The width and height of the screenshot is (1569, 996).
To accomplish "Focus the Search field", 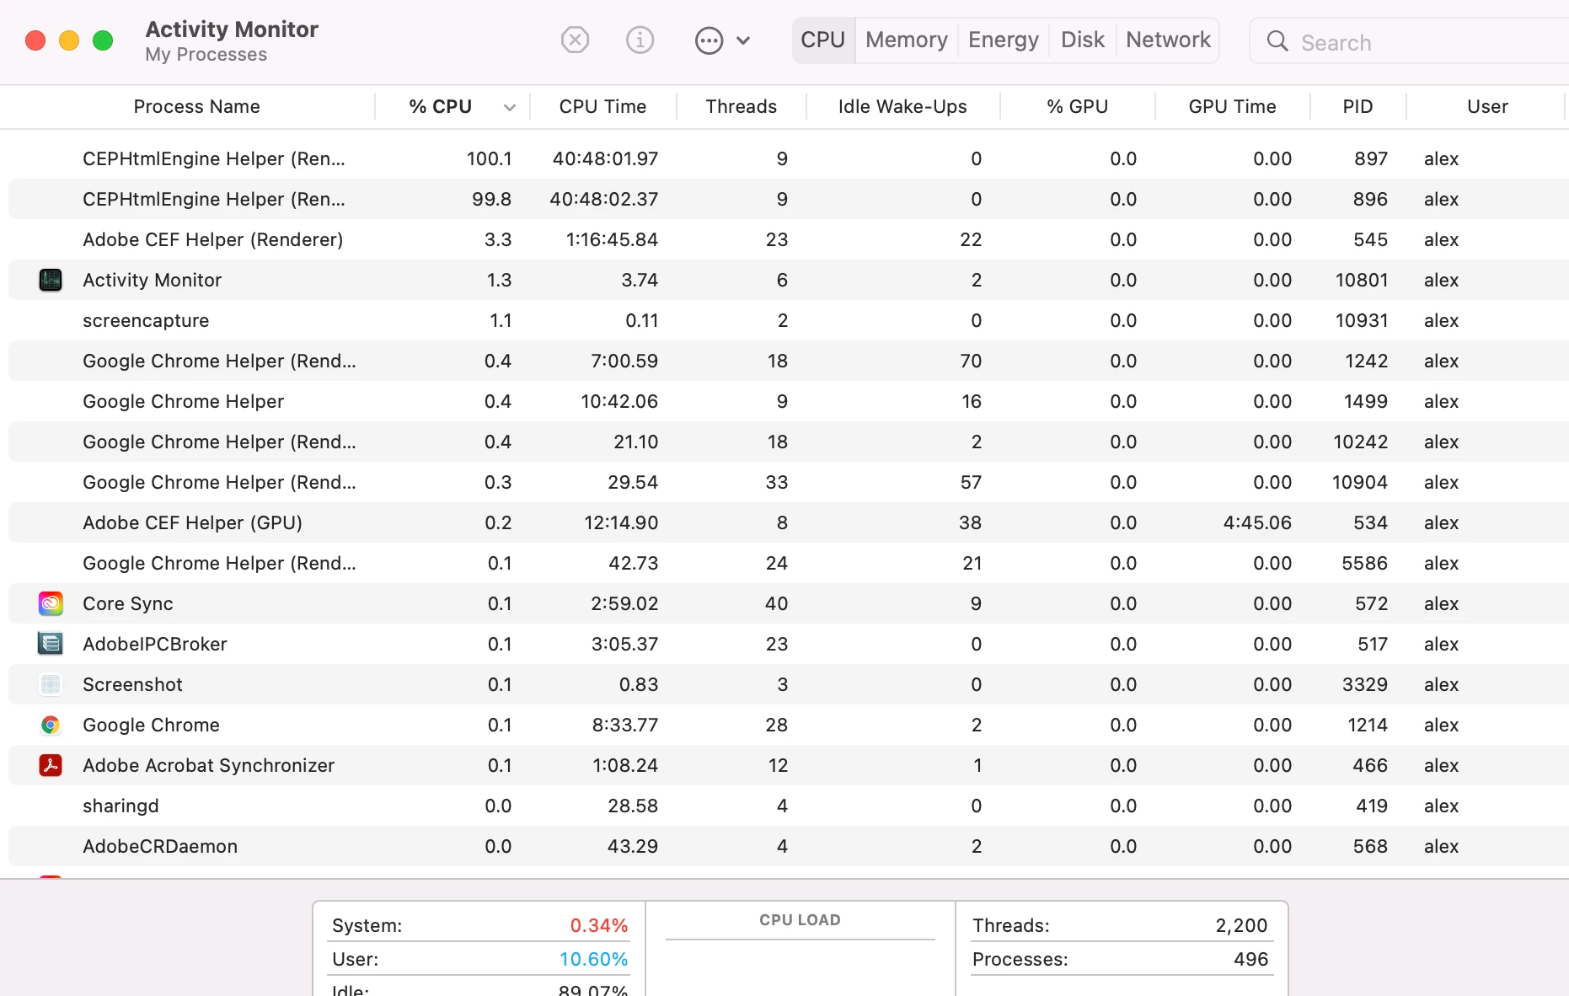I will (1411, 41).
